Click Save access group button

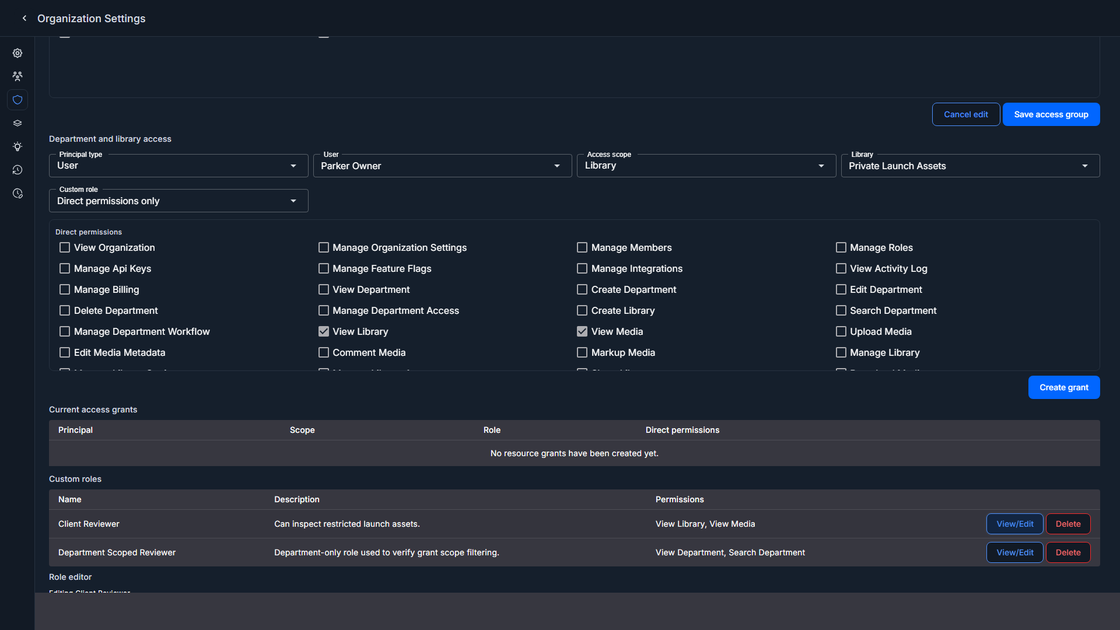point(1051,114)
